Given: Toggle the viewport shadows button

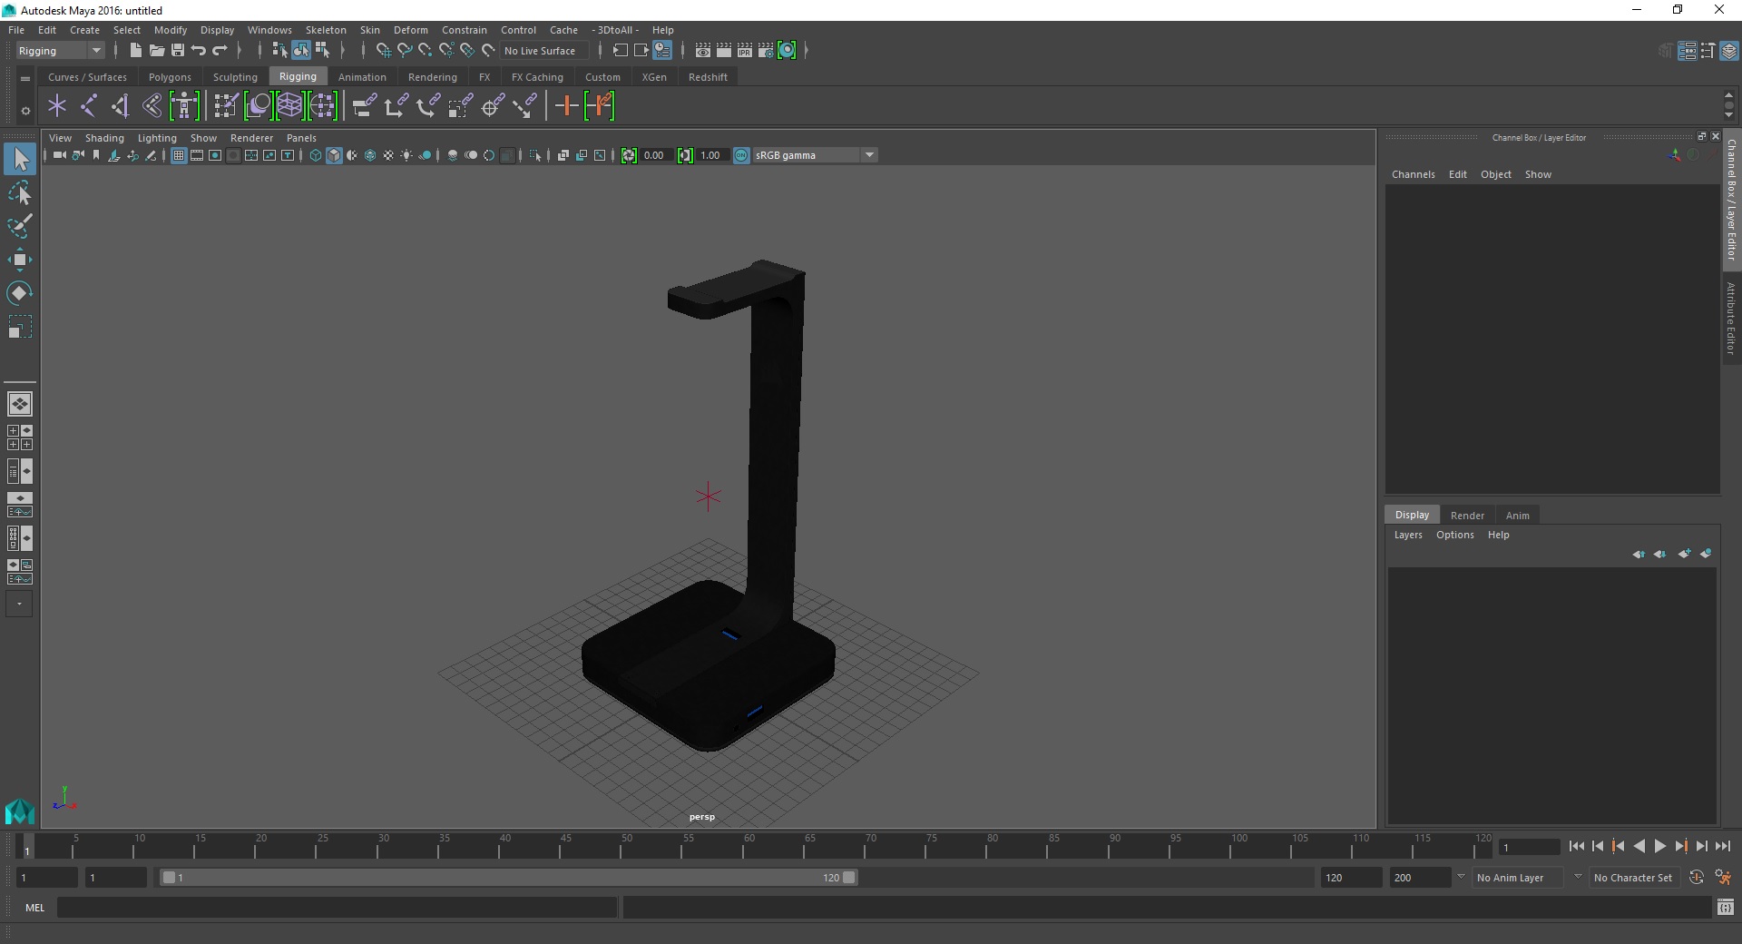Looking at the screenshot, I should pyautogui.click(x=425, y=155).
